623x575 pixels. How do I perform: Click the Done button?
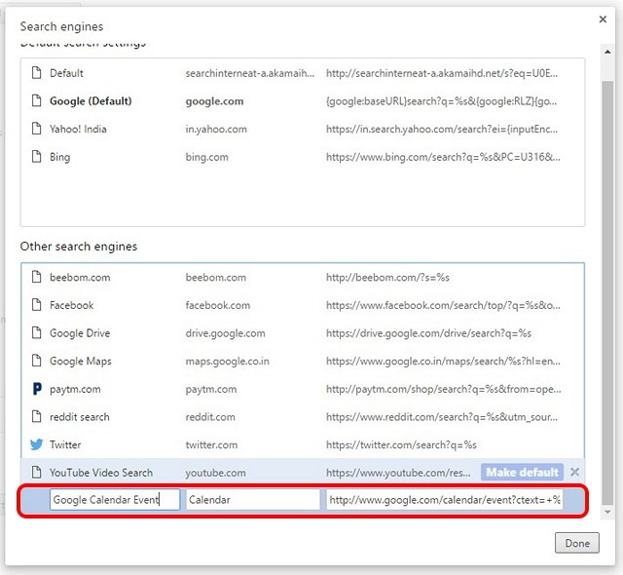pyautogui.click(x=577, y=543)
